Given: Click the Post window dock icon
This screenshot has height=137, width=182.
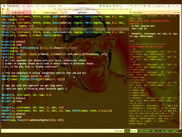Looking at the screenshot, I should point(131,13).
